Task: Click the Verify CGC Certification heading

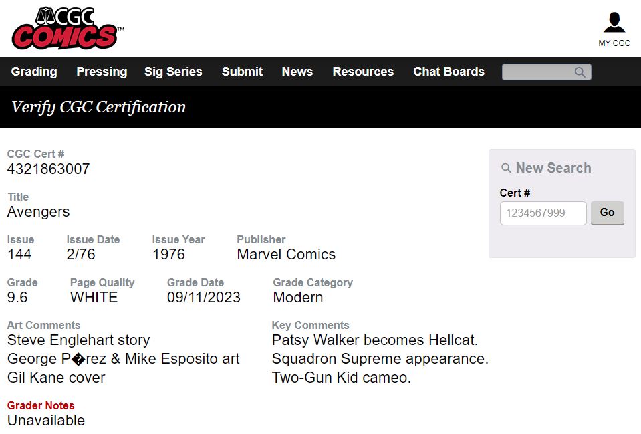Action: (99, 107)
